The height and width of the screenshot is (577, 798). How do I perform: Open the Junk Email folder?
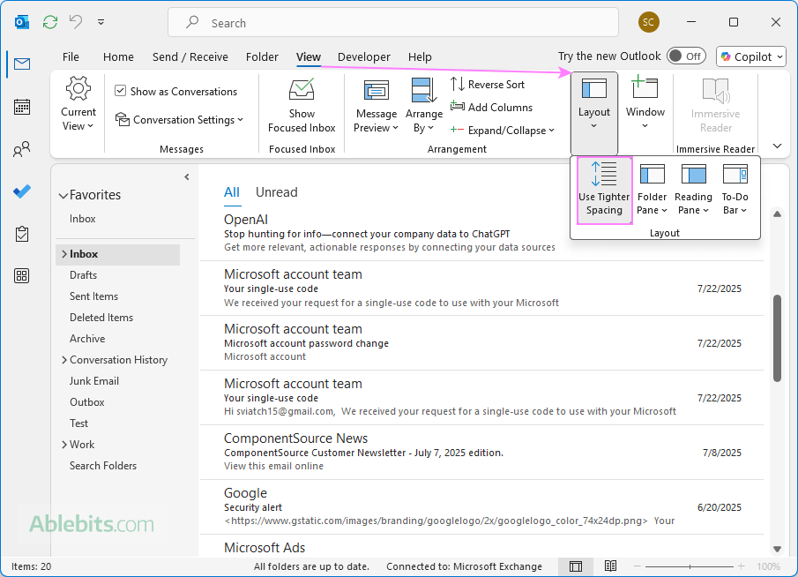[x=94, y=381]
